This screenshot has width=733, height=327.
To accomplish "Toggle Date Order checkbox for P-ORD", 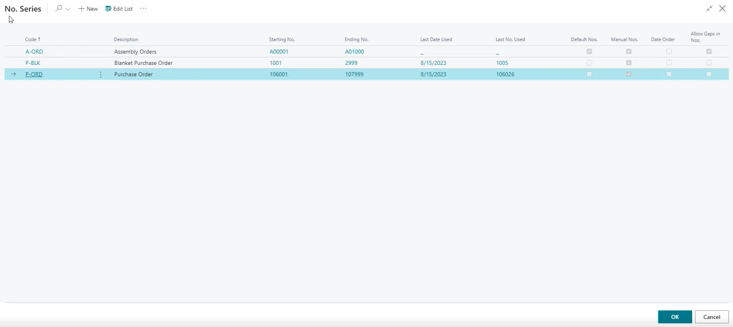I will (669, 74).
